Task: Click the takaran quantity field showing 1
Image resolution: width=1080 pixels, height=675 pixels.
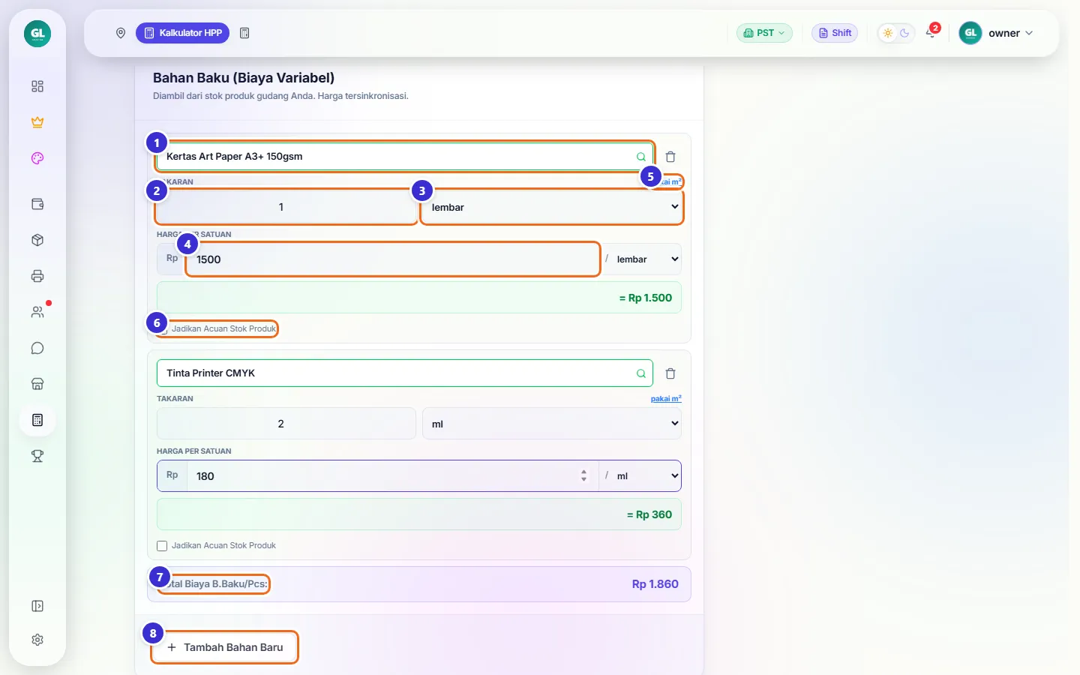Action: pos(286,207)
